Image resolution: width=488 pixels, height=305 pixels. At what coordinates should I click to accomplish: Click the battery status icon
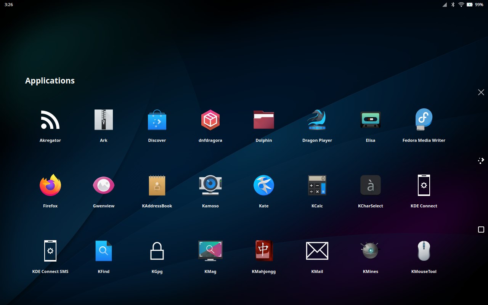(x=469, y=5)
